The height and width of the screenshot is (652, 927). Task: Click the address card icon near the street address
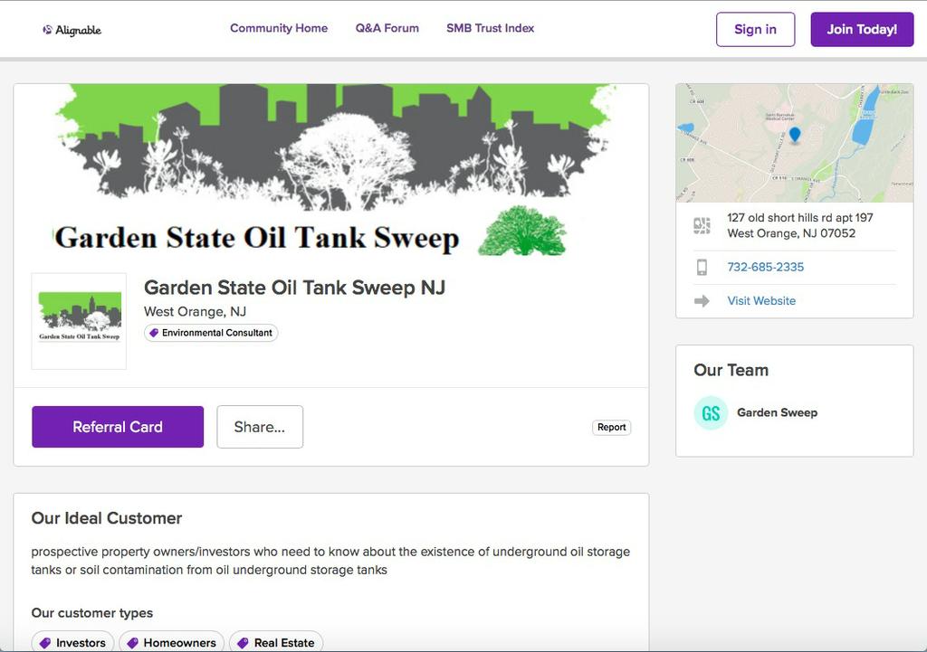point(702,225)
